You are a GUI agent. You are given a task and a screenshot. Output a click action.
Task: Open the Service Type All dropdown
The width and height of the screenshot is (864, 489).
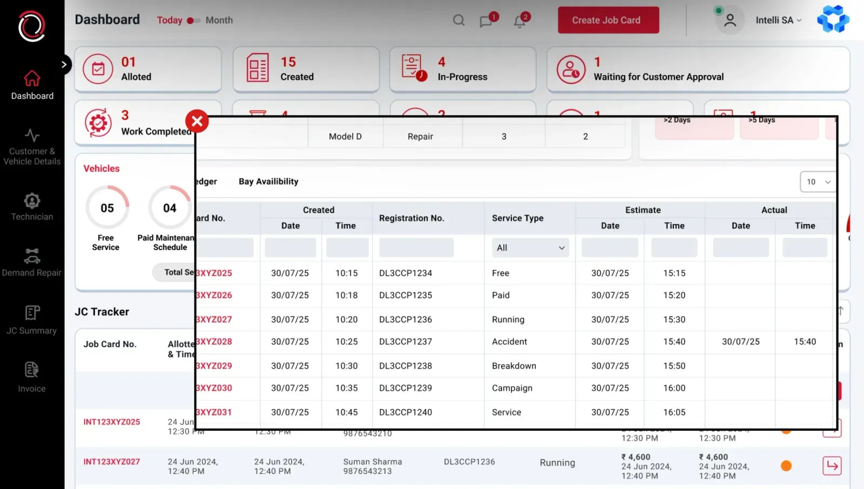pos(530,248)
